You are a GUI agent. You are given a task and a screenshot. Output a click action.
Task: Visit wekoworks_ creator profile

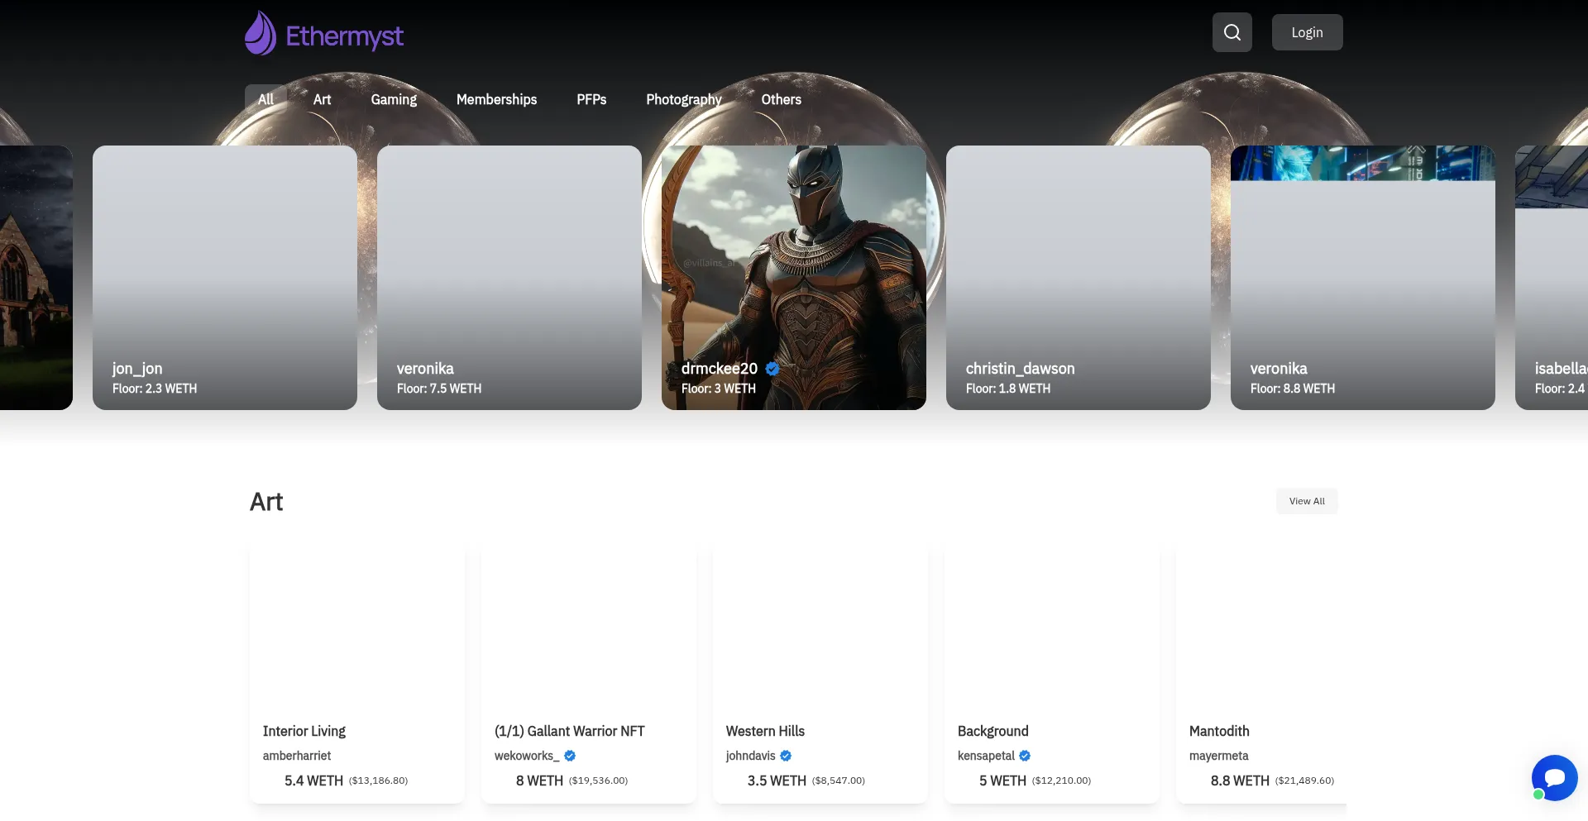point(527,756)
